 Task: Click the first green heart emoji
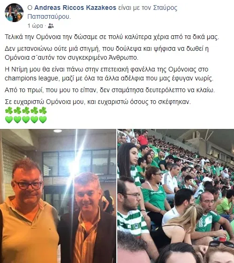click(x=9, y=120)
